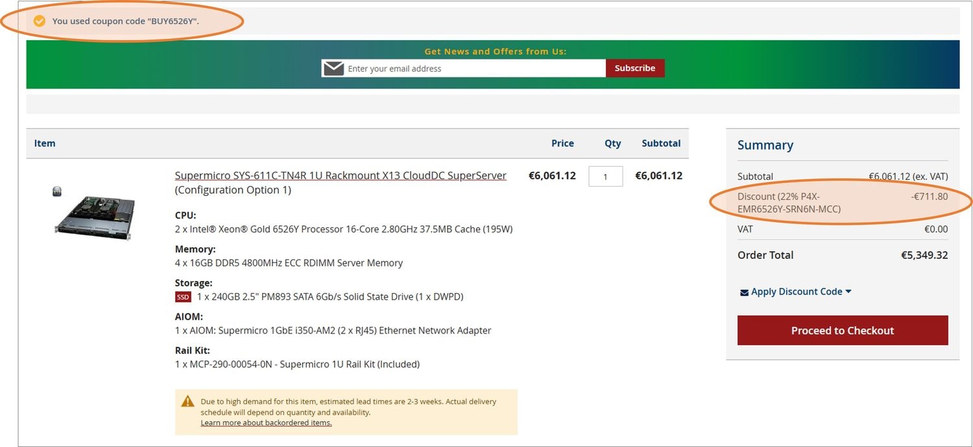Click the envelope icon beside Apply Discount Code

point(744,293)
